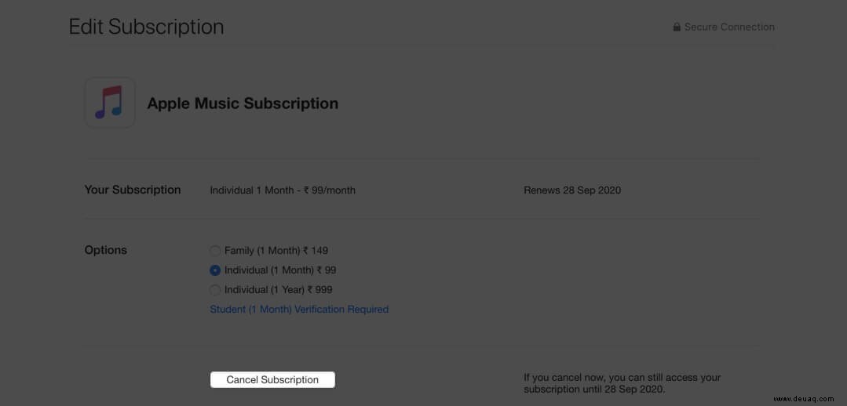Click the Cancel Subscription button
The height and width of the screenshot is (406, 847).
point(273,379)
